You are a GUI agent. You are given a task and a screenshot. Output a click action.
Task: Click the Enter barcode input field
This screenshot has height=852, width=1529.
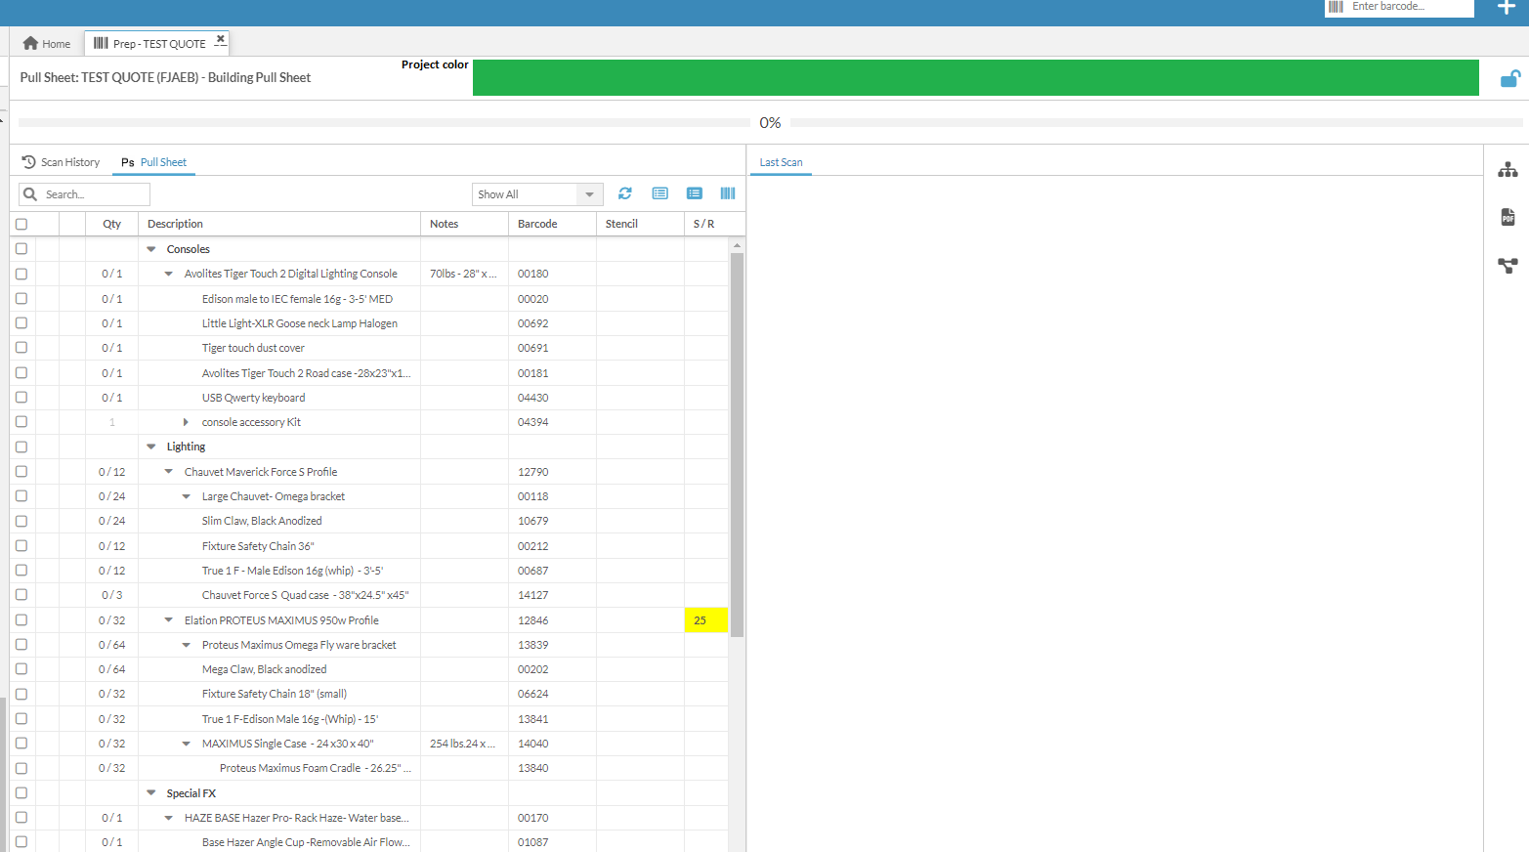[1407, 7]
